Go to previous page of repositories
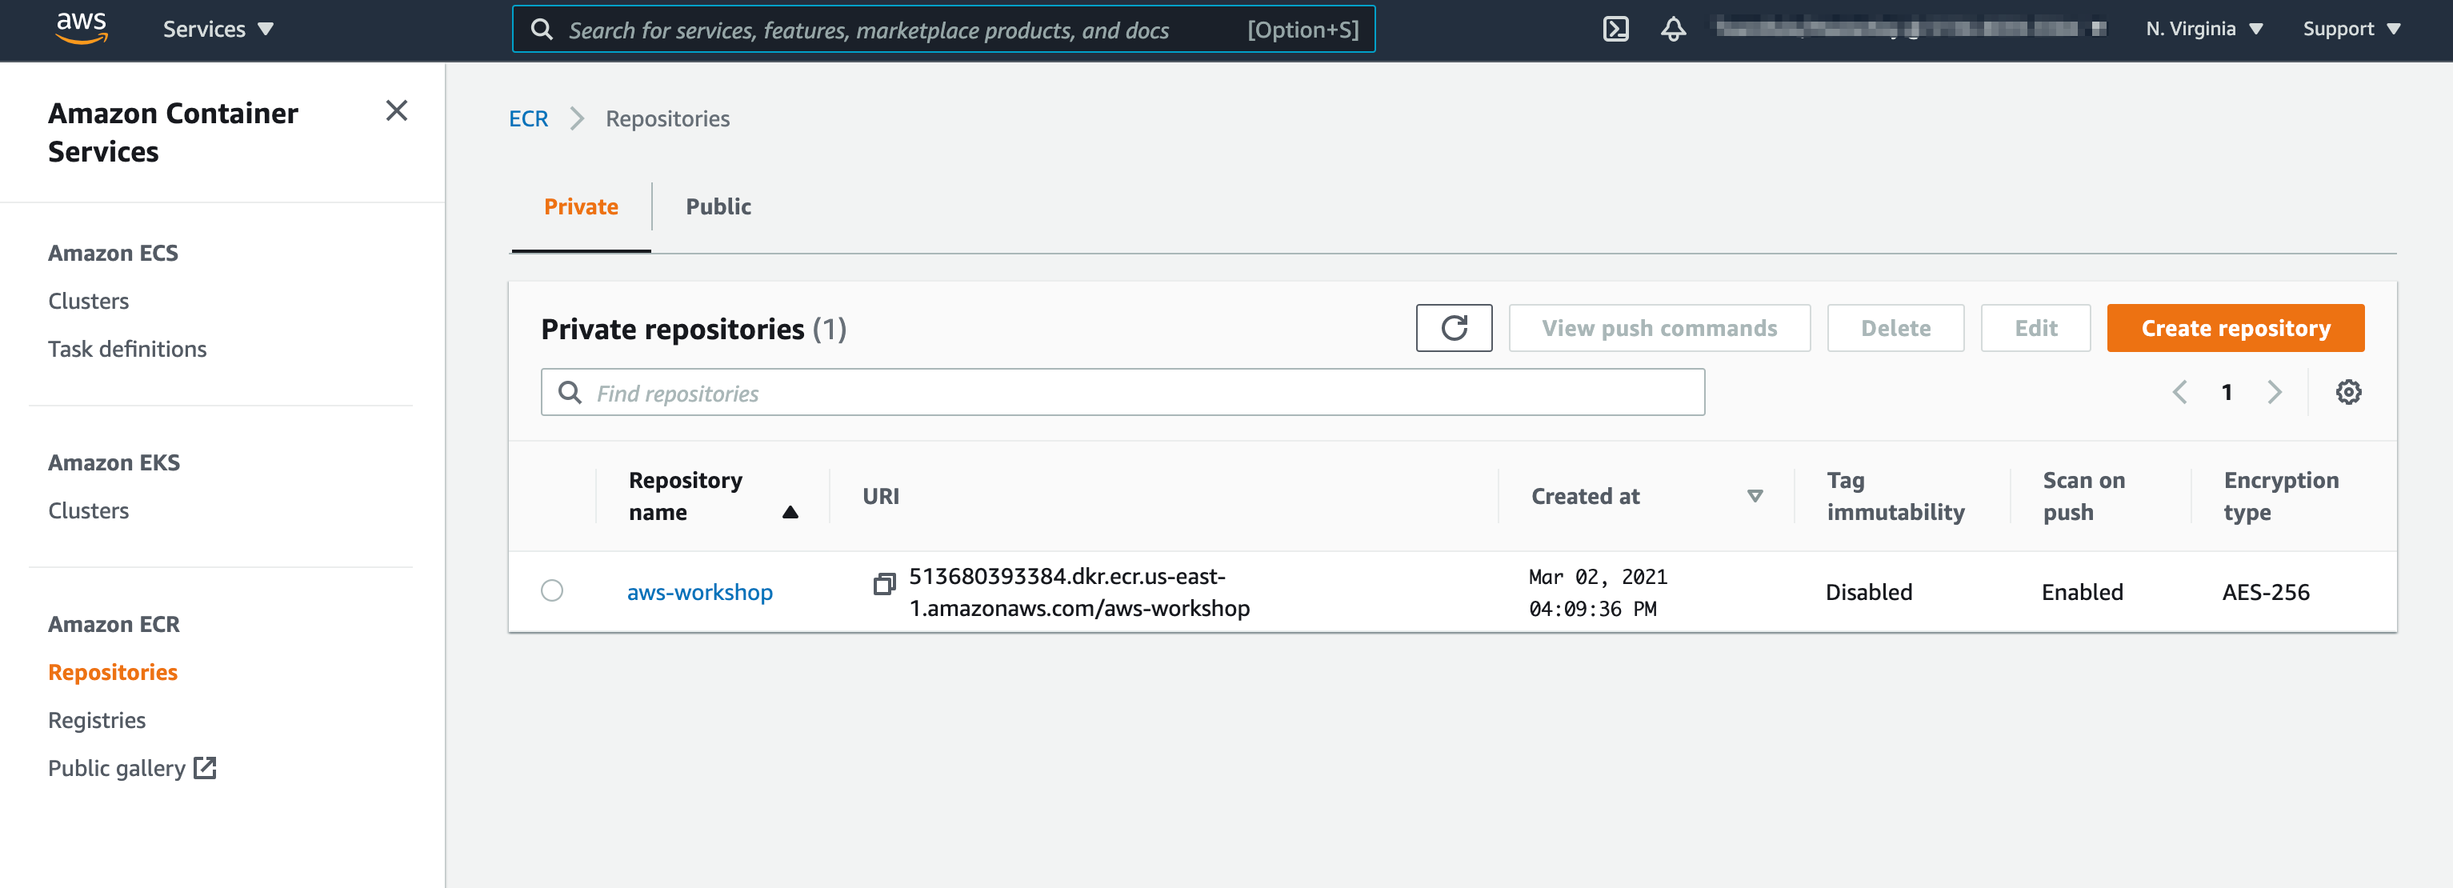 click(2179, 392)
